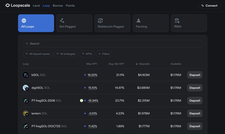Open the All deposit assets filter
The height and width of the screenshot is (134, 225).
click(37, 54)
